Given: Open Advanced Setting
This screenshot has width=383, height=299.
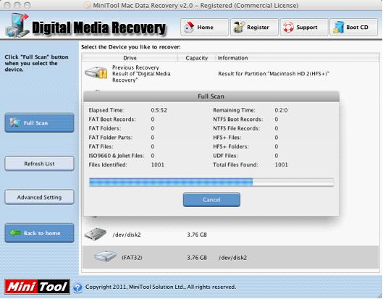Looking at the screenshot, I should tap(39, 197).
